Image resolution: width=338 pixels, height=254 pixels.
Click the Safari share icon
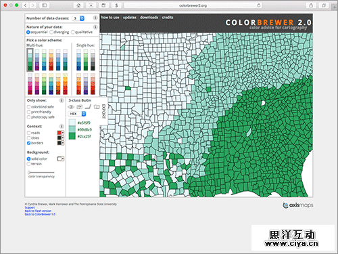(x=311, y=5)
